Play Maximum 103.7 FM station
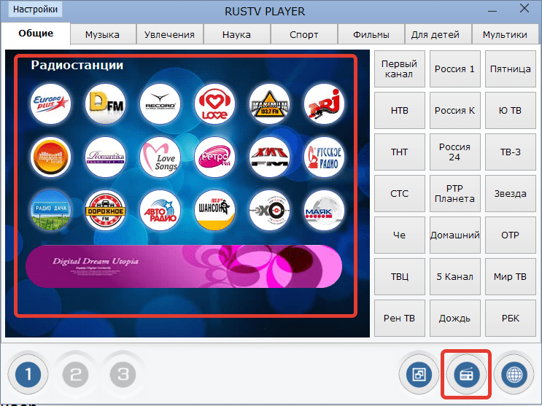The width and height of the screenshot is (542, 406). [x=270, y=104]
